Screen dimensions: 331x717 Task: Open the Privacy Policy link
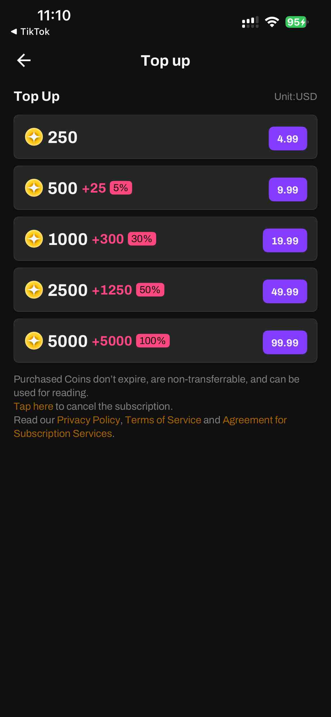[x=89, y=420]
